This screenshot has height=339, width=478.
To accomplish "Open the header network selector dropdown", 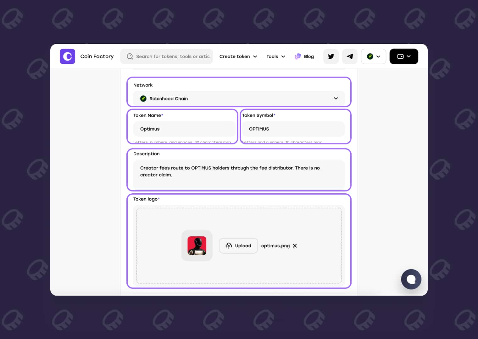I will 374,56.
